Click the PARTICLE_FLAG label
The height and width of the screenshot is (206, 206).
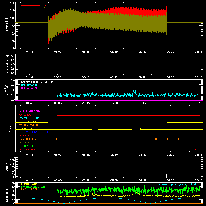29,139
